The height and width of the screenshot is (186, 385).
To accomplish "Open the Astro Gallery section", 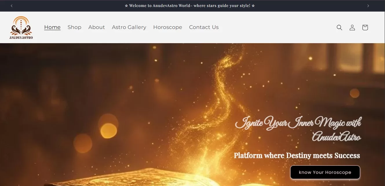I will point(129,27).
